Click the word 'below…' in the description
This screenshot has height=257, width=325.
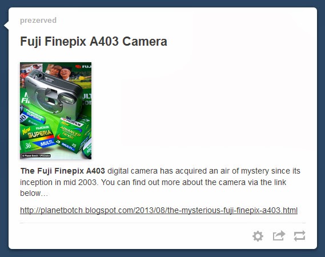coord(34,194)
